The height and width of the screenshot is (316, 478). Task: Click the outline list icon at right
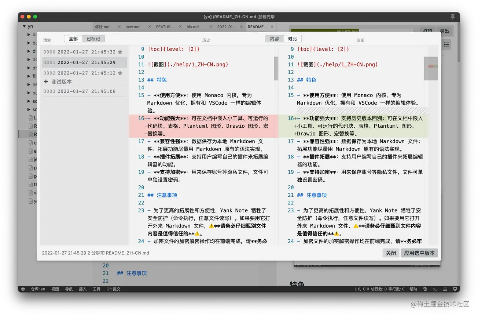coord(446,44)
